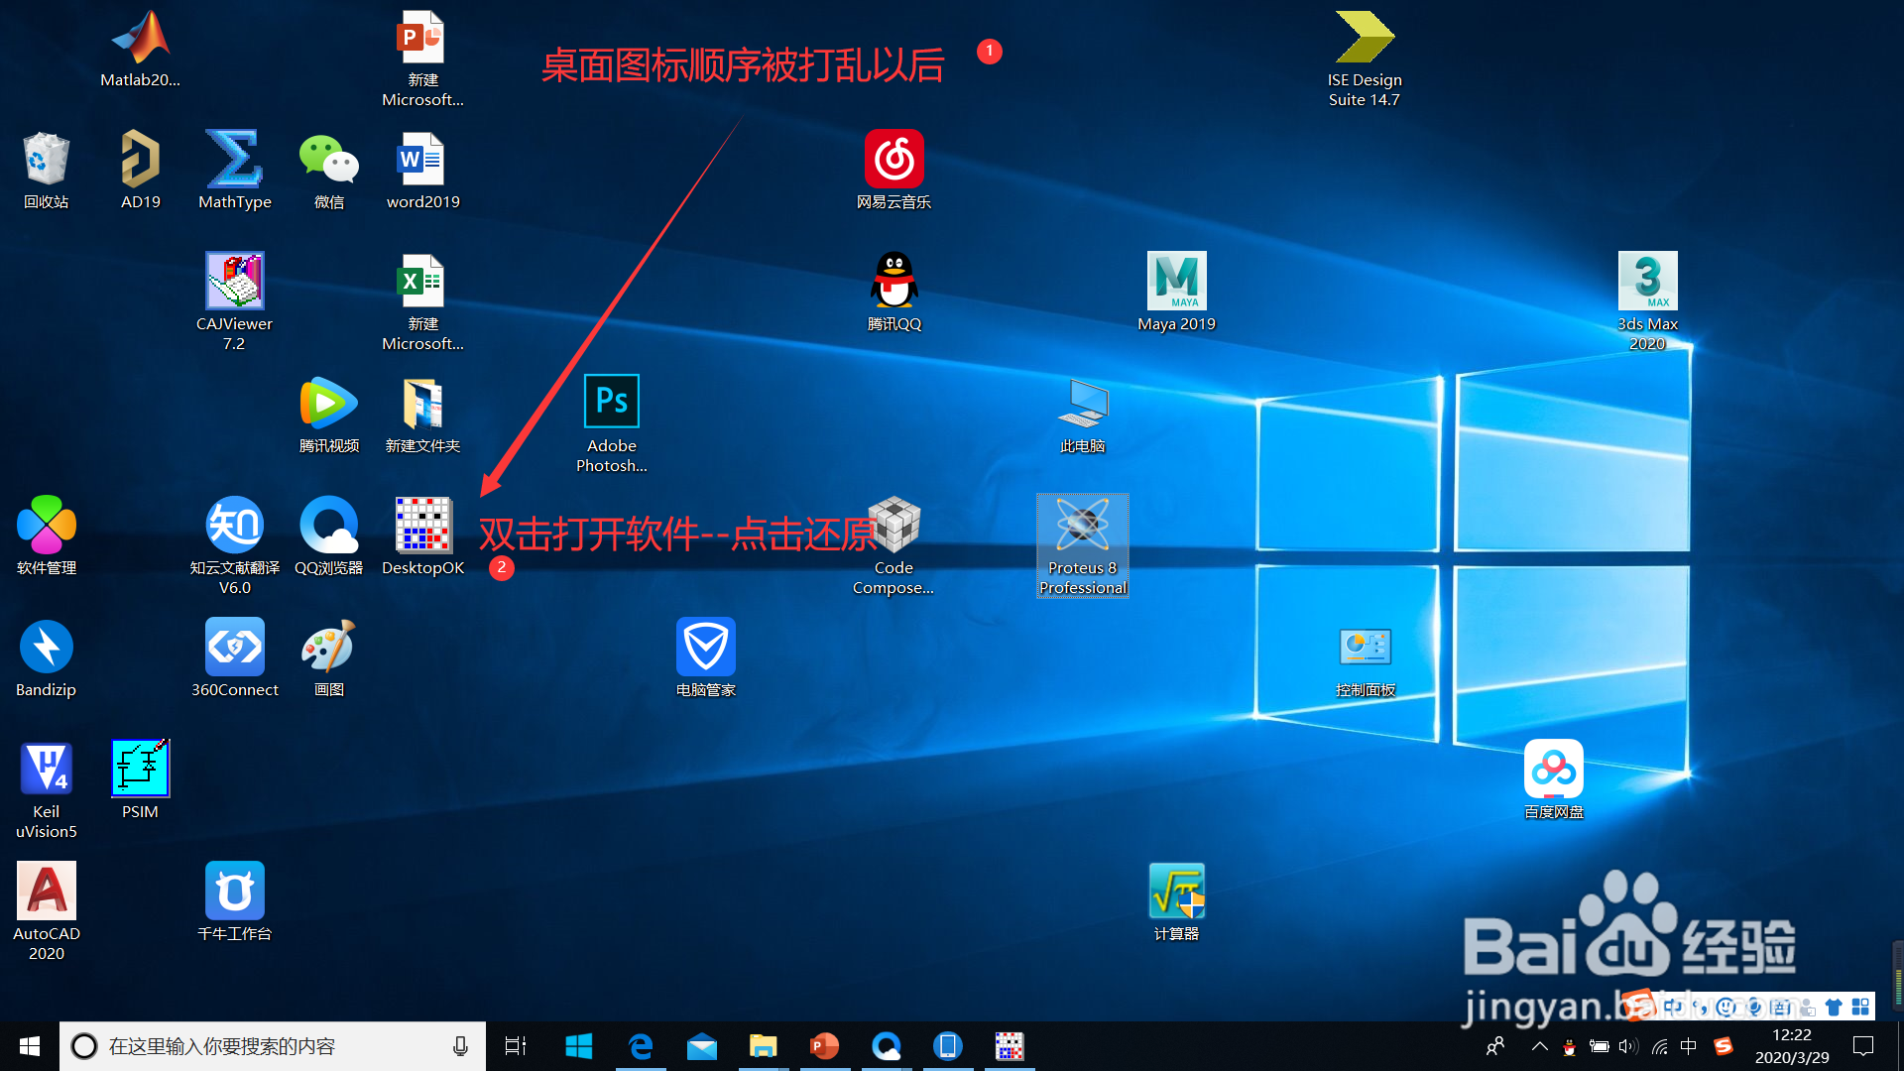Click the 腾讯QQ penguin icon
Screen dimensions: 1904x1071
click(893, 282)
